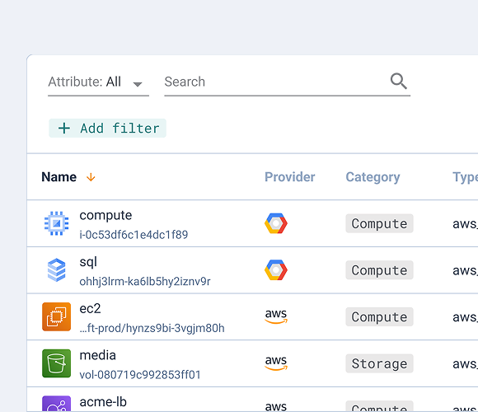Image resolution: width=478 pixels, height=412 pixels.
Task: Click the purple acme-lb load balancer icon
Action: point(56,404)
